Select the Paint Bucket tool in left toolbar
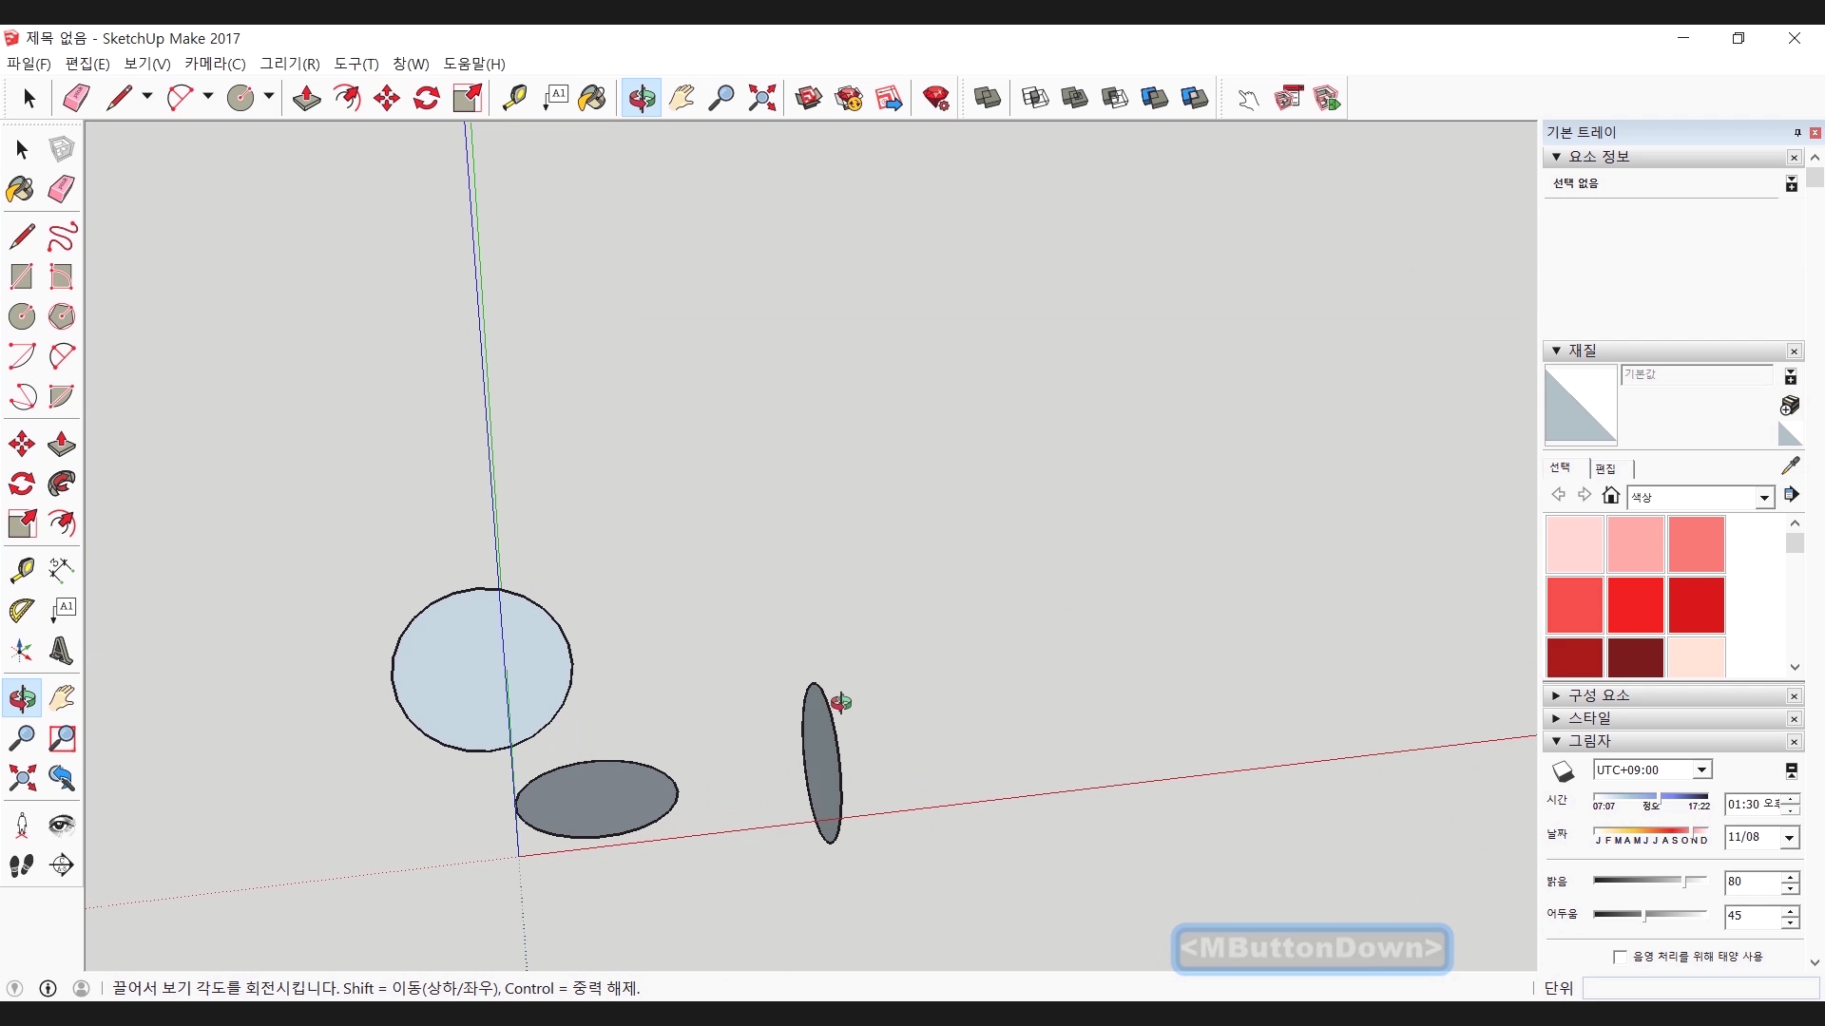Image resolution: width=1825 pixels, height=1026 pixels. [21, 189]
